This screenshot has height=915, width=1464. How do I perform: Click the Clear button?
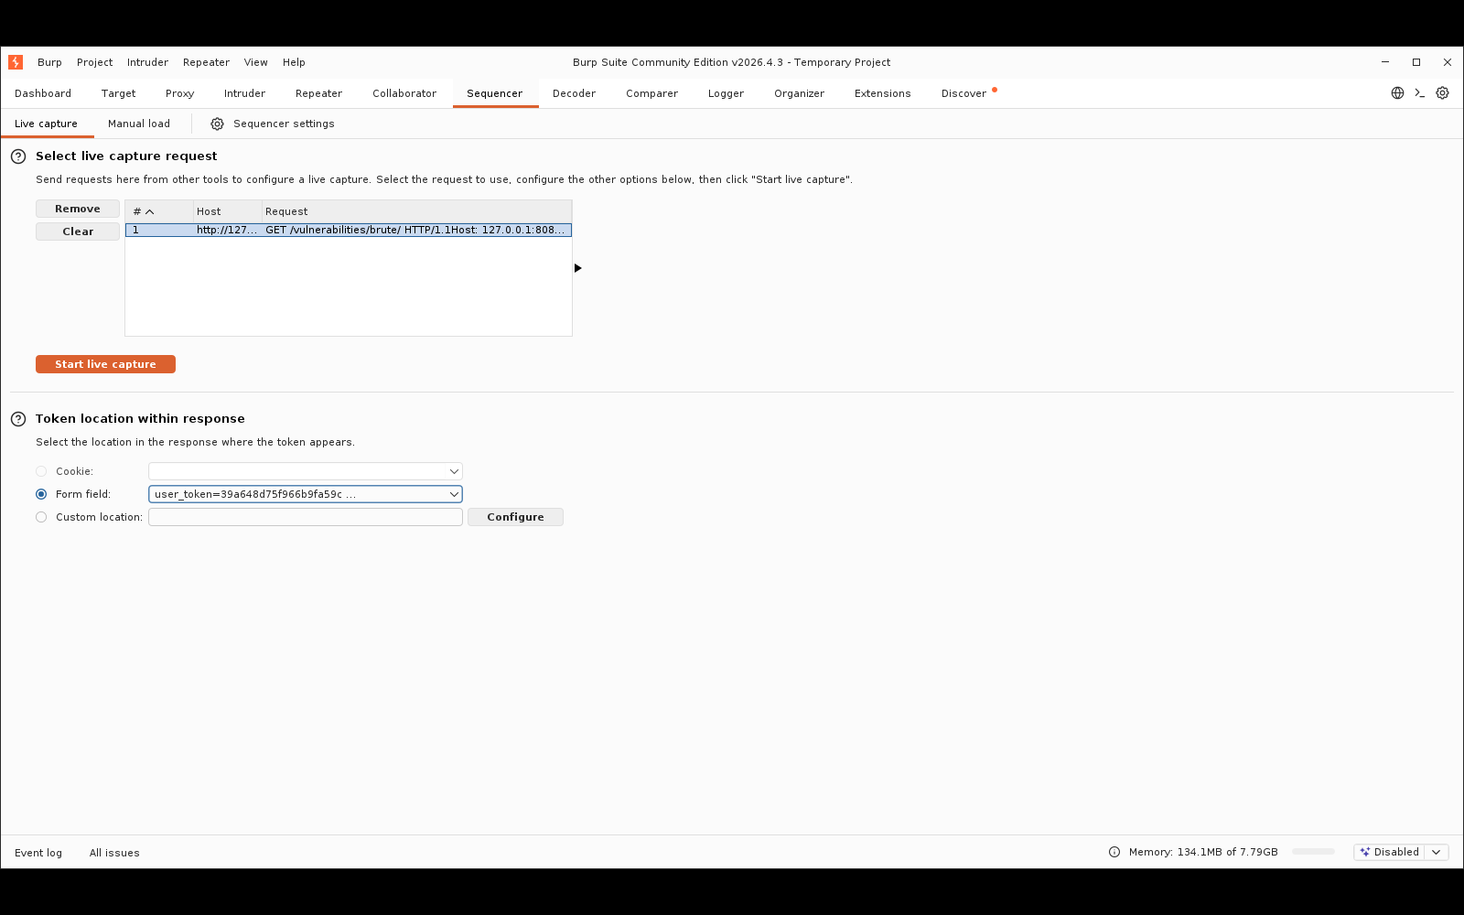click(78, 231)
